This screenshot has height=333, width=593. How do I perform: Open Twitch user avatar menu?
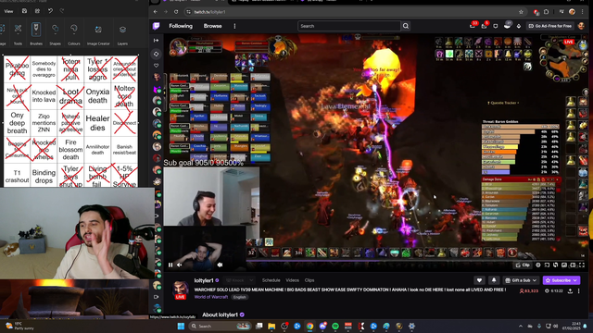581,26
